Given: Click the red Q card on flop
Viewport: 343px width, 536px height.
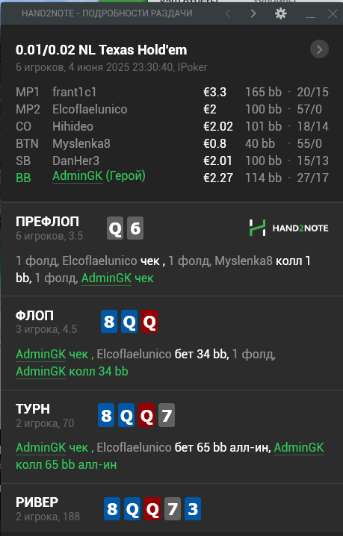Looking at the screenshot, I should [x=149, y=321].
